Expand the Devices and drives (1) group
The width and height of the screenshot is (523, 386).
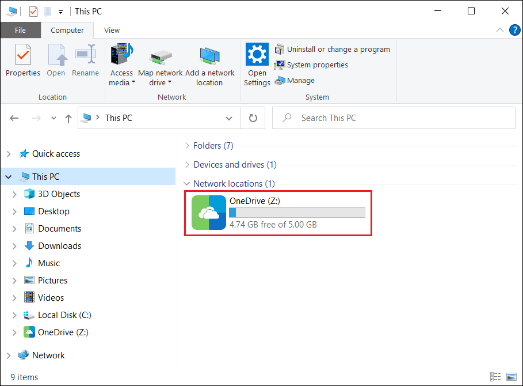point(187,165)
